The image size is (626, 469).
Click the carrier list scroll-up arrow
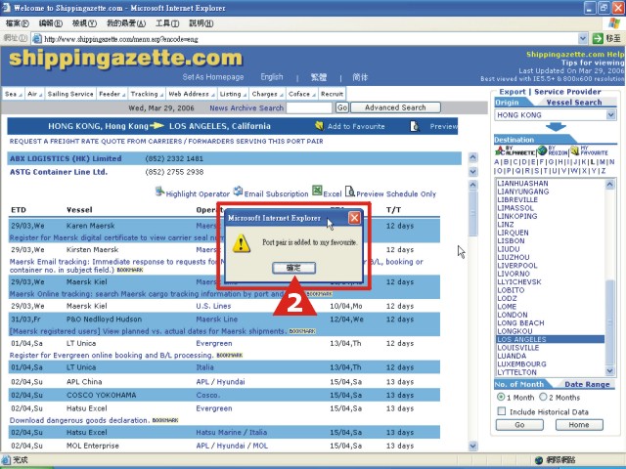pos(472,157)
